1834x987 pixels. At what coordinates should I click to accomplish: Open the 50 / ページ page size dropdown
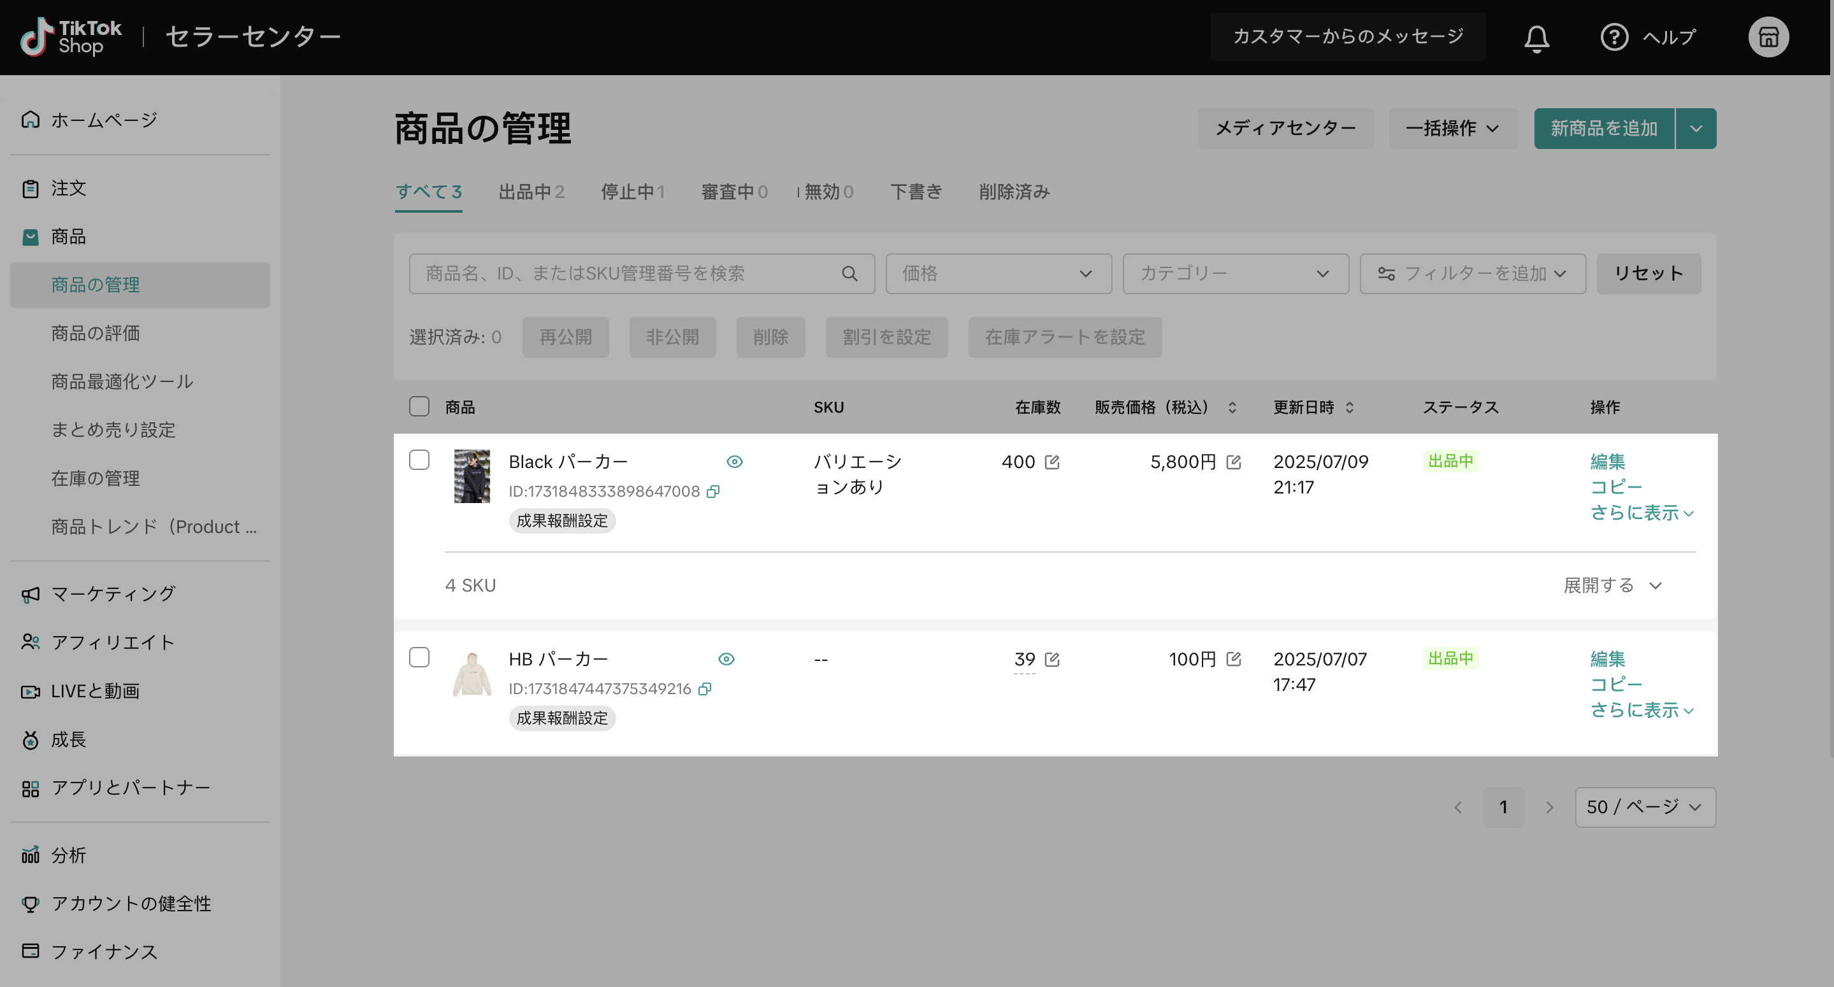pos(1645,807)
